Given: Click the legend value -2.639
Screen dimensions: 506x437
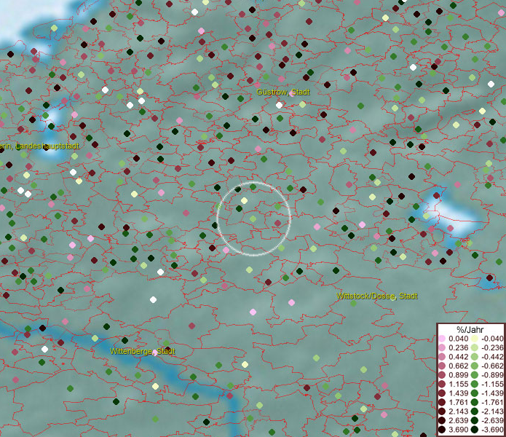Looking at the screenshot, I should (x=492, y=420).
